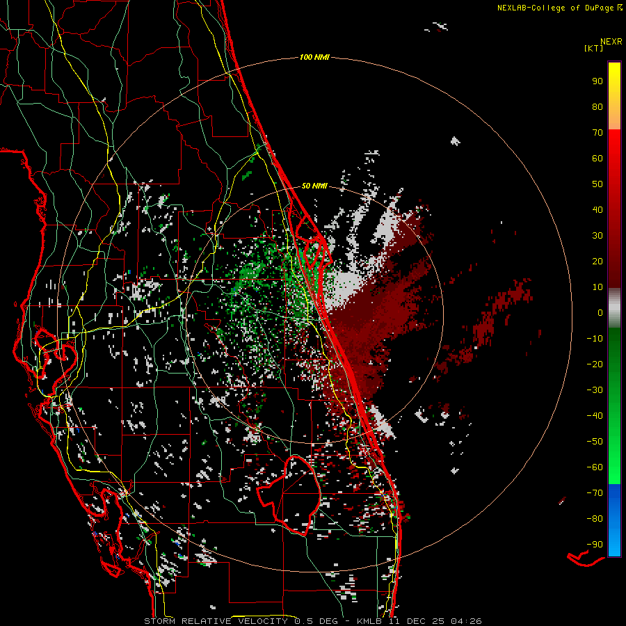Click the 90 value on the velocity scale
This screenshot has width=626, height=626.
597,81
